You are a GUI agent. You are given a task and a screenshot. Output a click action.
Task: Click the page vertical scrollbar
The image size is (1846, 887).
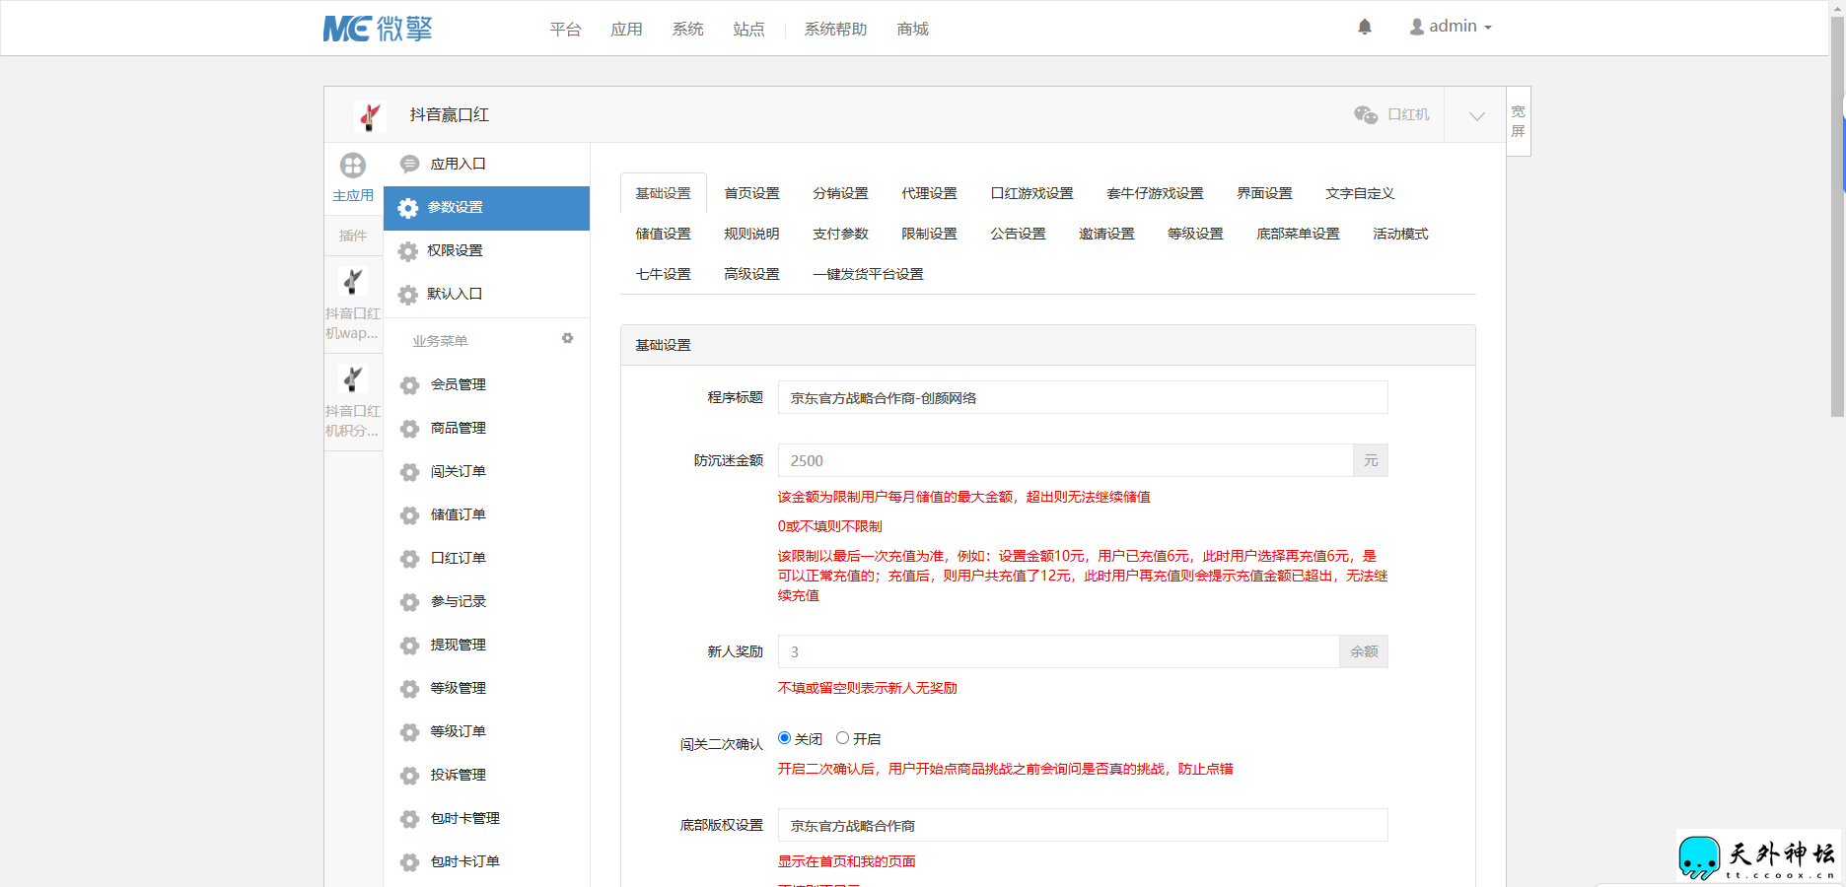point(1837,217)
